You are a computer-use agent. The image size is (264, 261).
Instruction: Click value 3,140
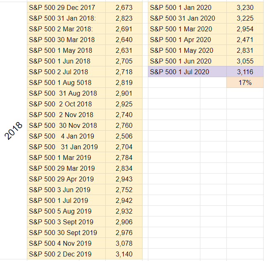click(124, 254)
